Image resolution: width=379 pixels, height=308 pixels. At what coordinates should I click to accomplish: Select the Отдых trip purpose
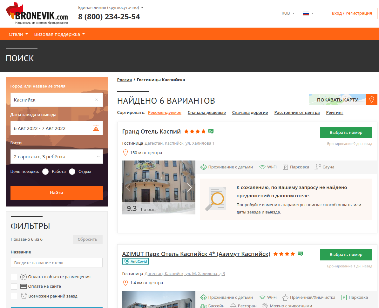pos(72,171)
